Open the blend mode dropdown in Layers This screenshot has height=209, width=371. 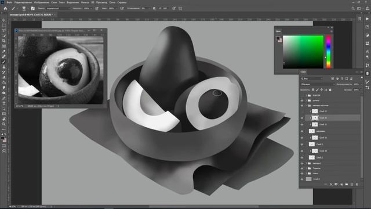[318, 84]
